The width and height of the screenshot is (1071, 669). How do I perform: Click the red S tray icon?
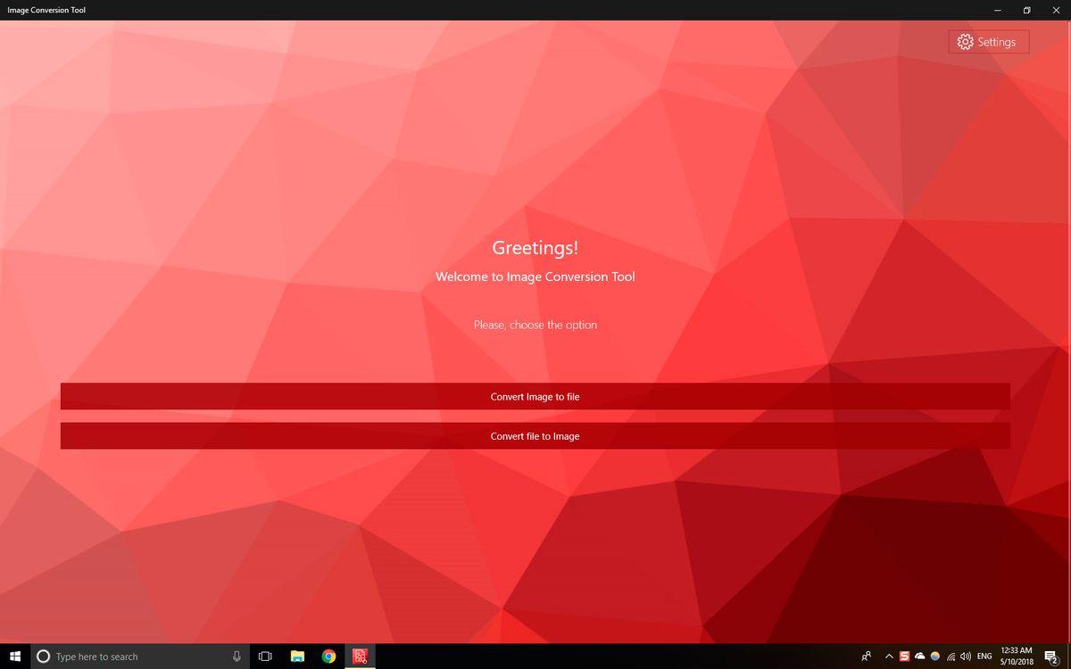[905, 657]
